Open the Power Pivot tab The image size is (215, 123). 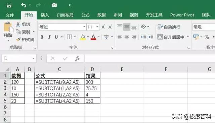(x=182, y=15)
